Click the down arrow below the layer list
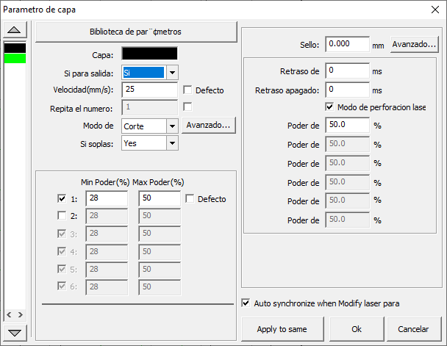 [x=15, y=332]
